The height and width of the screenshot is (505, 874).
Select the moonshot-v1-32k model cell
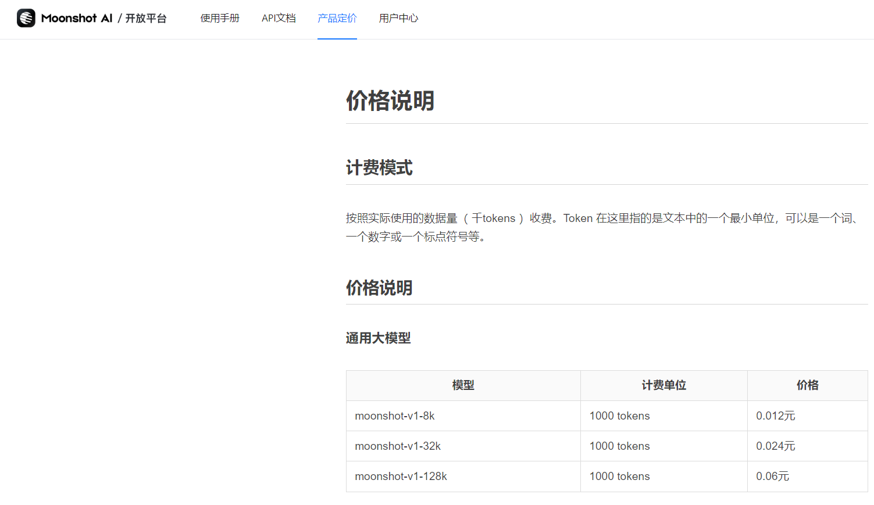tap(463, 446)
